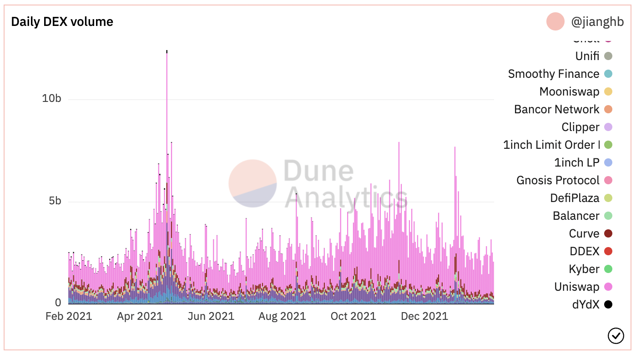Screen dimensions: 636x354
Task: Toggle dYdX series label in legend
Action: (586, 305)
